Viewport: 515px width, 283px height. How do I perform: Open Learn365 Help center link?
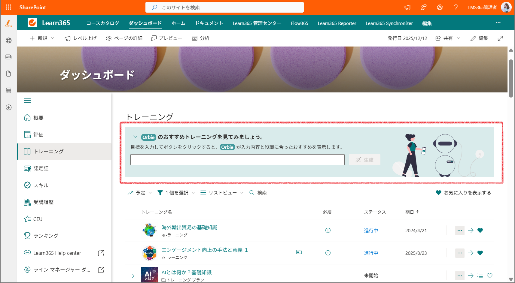tap(64, 253)
